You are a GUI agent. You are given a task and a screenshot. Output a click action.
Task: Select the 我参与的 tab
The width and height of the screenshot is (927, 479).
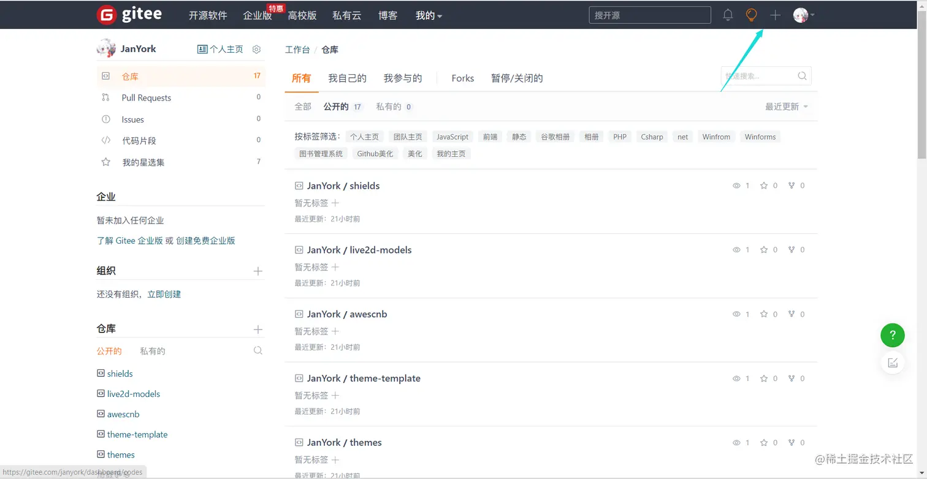click(403, 78)
